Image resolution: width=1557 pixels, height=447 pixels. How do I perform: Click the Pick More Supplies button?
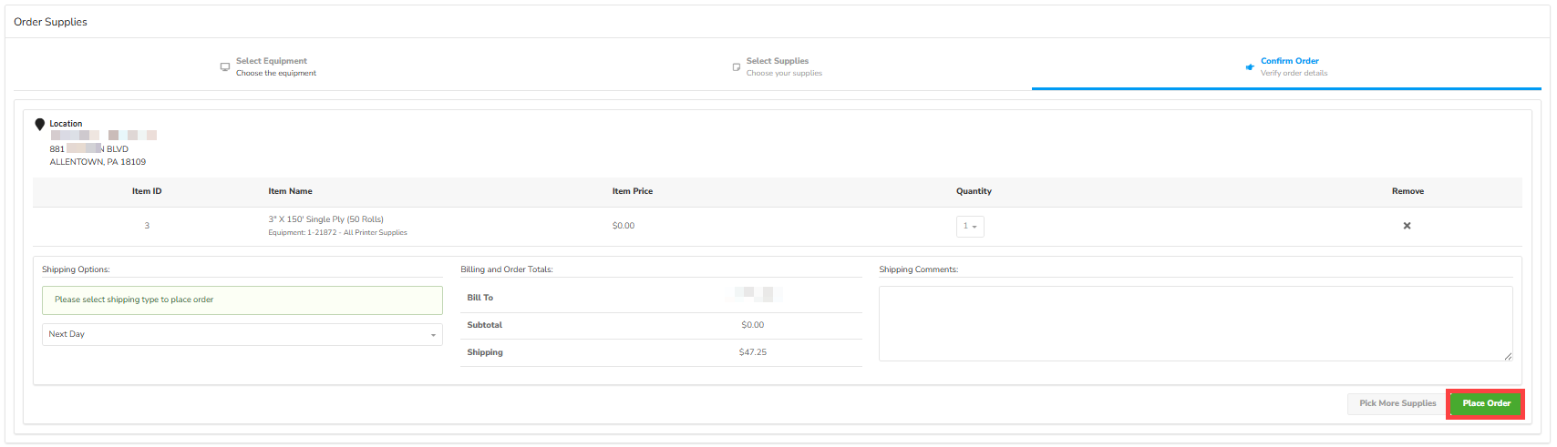(x=1397, y=403)
